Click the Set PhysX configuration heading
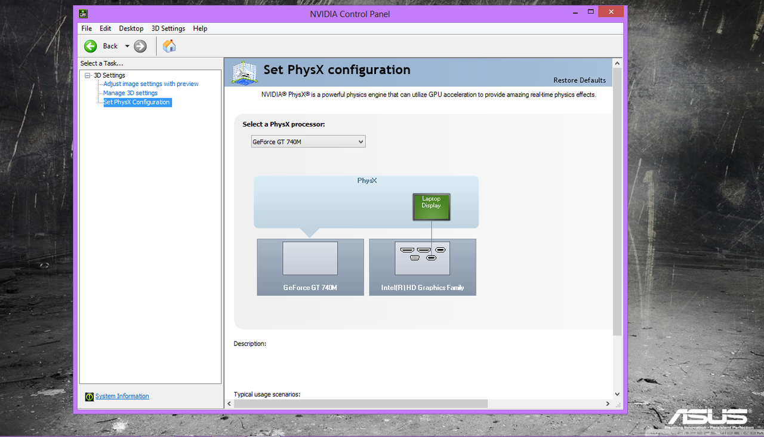 tap(337, 70)
